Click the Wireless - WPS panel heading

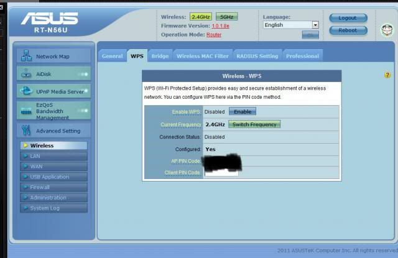242,76
